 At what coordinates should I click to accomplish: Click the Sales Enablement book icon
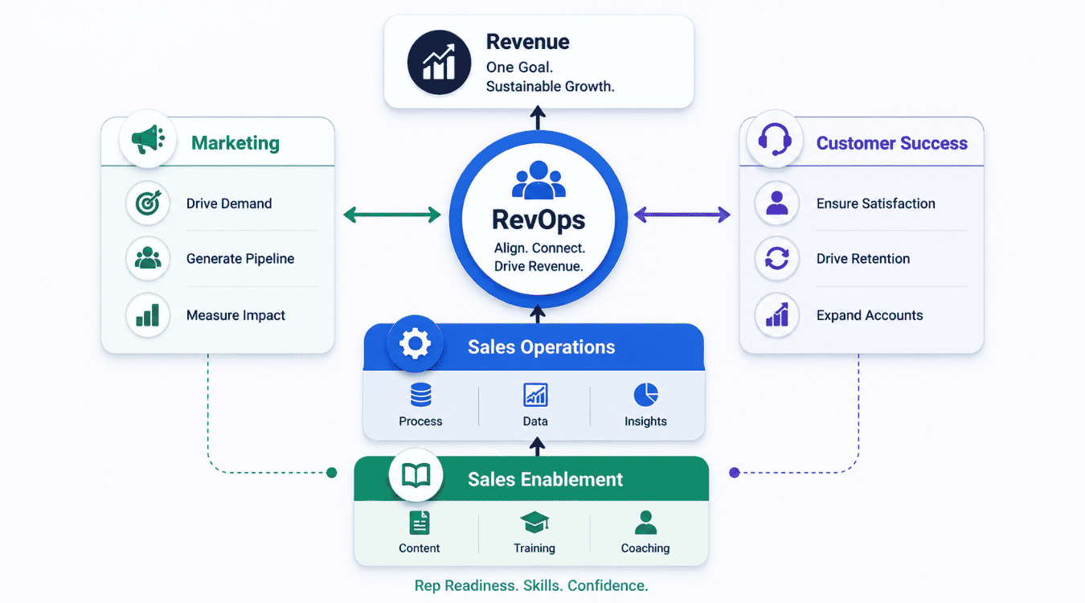(416, 476)
